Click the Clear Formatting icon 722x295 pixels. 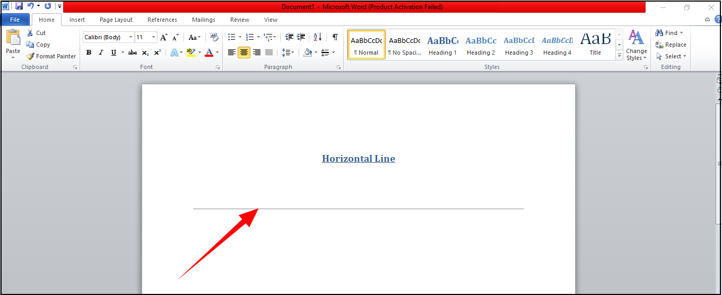click(x=214, y=37)
